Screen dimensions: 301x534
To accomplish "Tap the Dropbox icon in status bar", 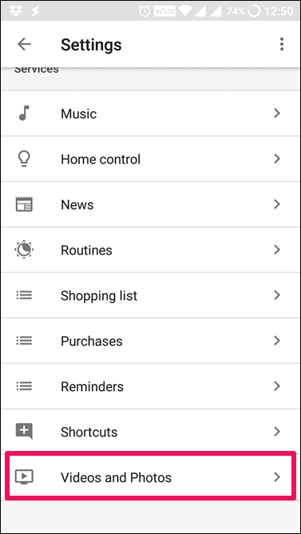I will 14,11.
